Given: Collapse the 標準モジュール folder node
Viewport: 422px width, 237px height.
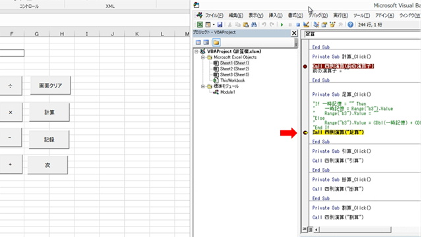Looking at the screenshot, I should click(202, 86).
